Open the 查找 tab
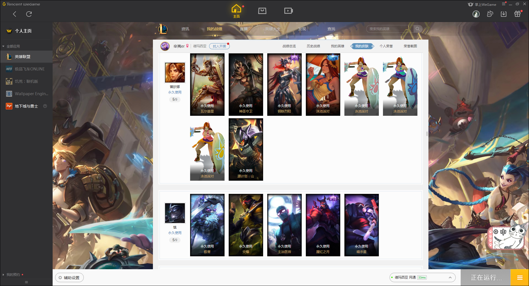 pos(331,29)
